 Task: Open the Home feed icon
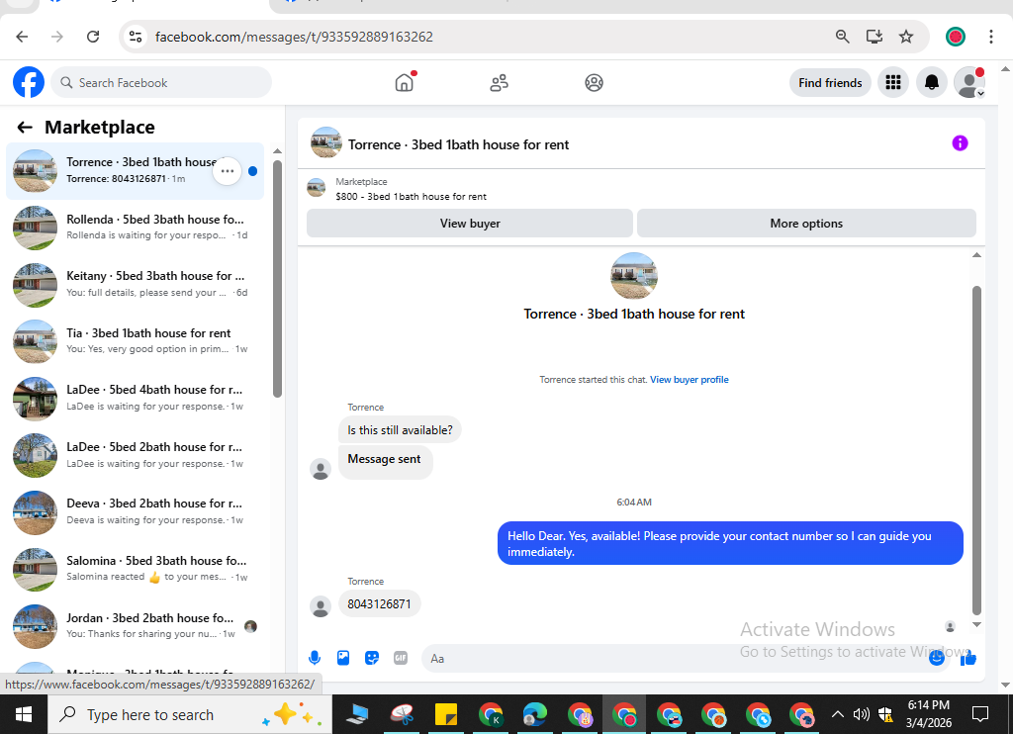click(x=405, y=83)
